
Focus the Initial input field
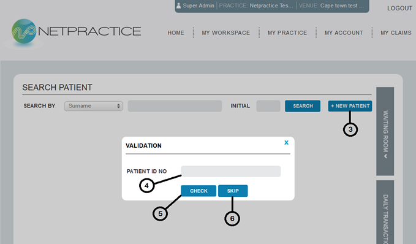pos(268,106)
